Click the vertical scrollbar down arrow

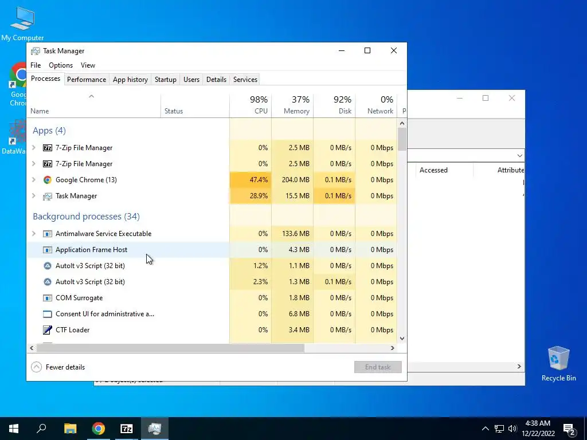coord(402,339)
